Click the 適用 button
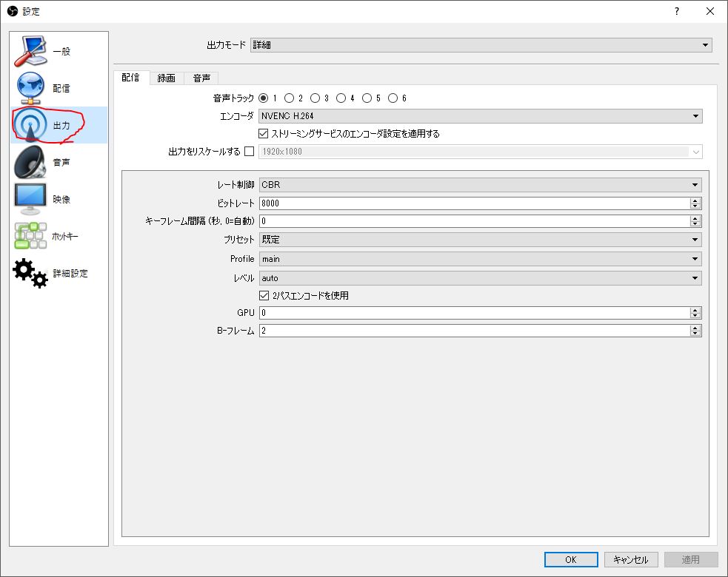Viewport: 728px width, 577px height. coord(691,559)
